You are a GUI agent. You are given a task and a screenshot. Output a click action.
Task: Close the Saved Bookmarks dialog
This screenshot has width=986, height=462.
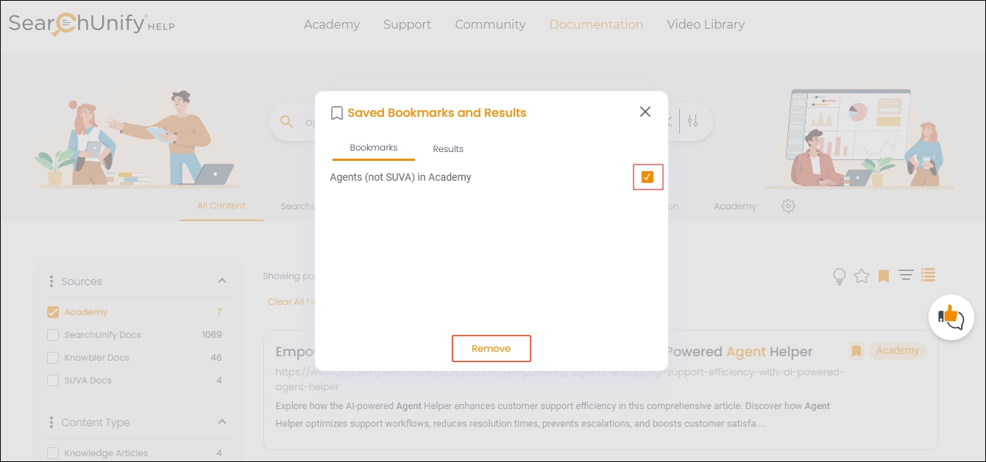click(x=645, y=112)
